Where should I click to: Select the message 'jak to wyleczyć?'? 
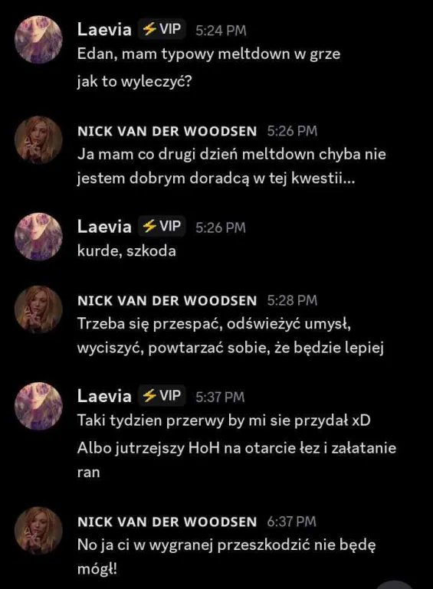[x=135, y=81]
